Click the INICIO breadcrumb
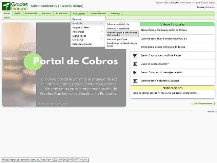Screen dimensions: 217x163 7,18
